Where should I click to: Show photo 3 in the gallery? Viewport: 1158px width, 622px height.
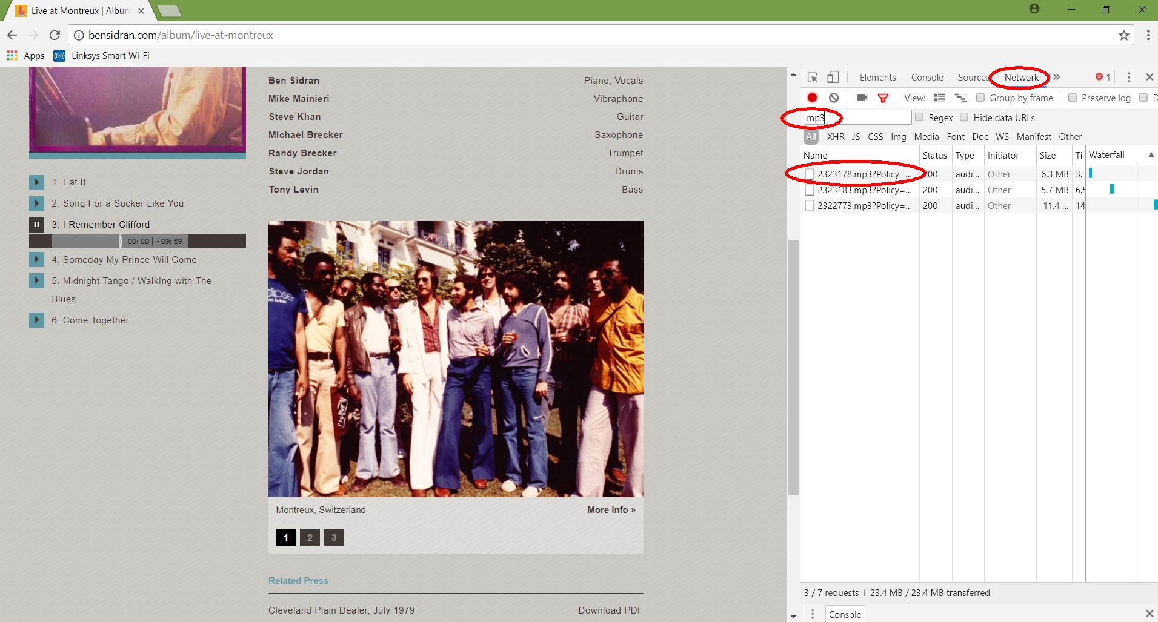pyautogui.click(x=334, y=538)
